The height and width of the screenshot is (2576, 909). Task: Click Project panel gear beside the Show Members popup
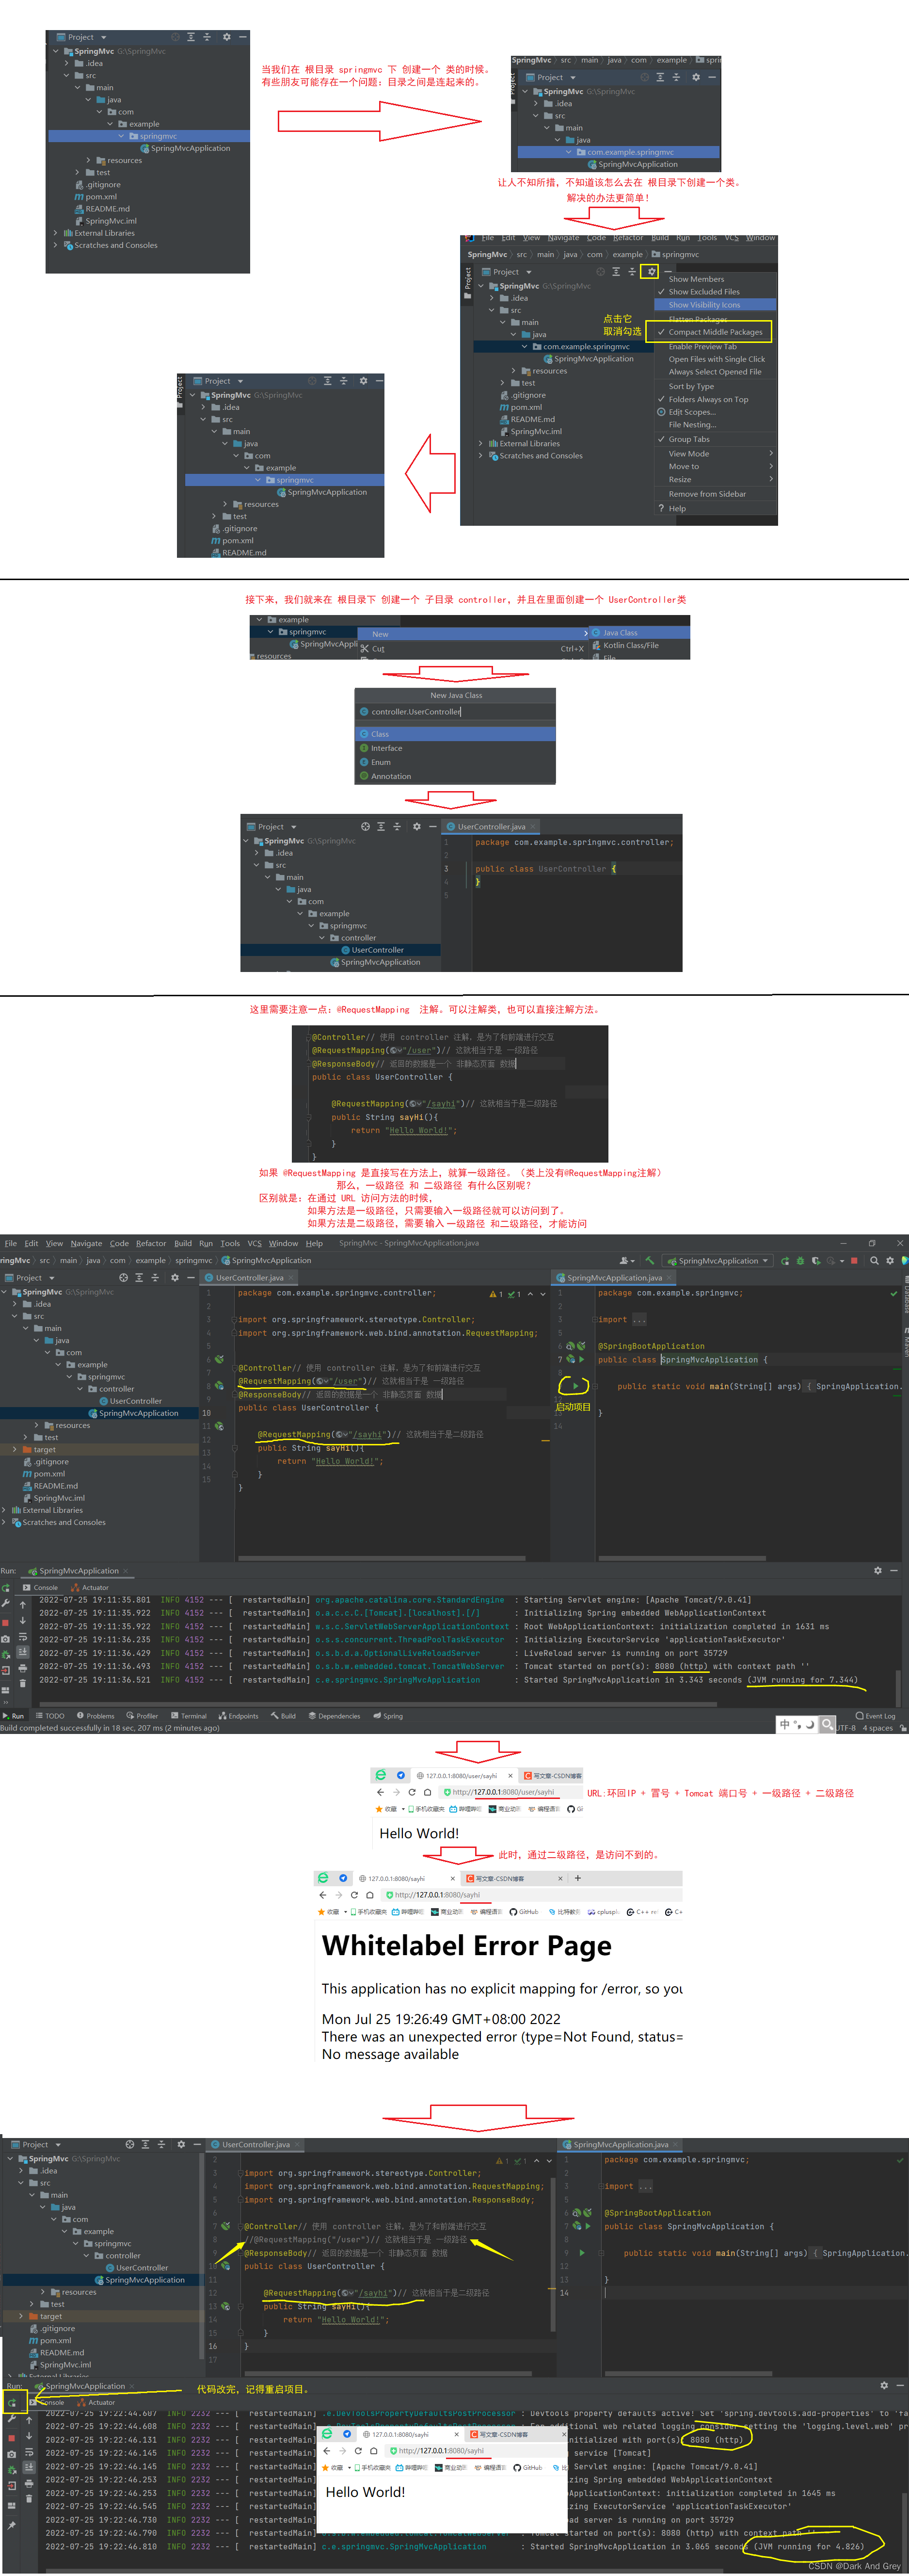click(651, 271)
